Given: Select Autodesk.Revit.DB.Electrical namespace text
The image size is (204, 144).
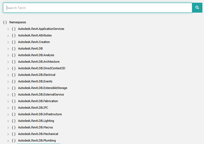Looking at the screenshot, I should 37,75.
